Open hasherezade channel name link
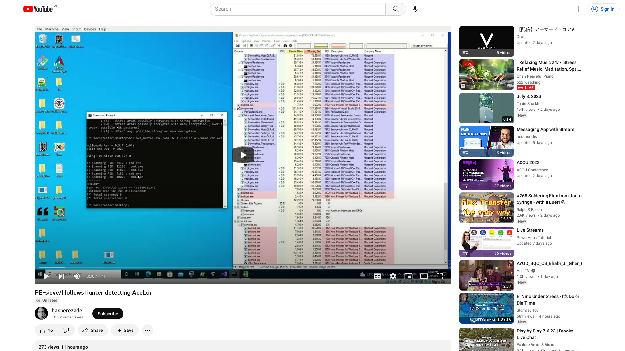 point(67,311)
